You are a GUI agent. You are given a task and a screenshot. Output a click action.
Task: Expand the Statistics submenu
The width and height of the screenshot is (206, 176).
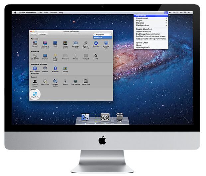click(x=151, y=23)
